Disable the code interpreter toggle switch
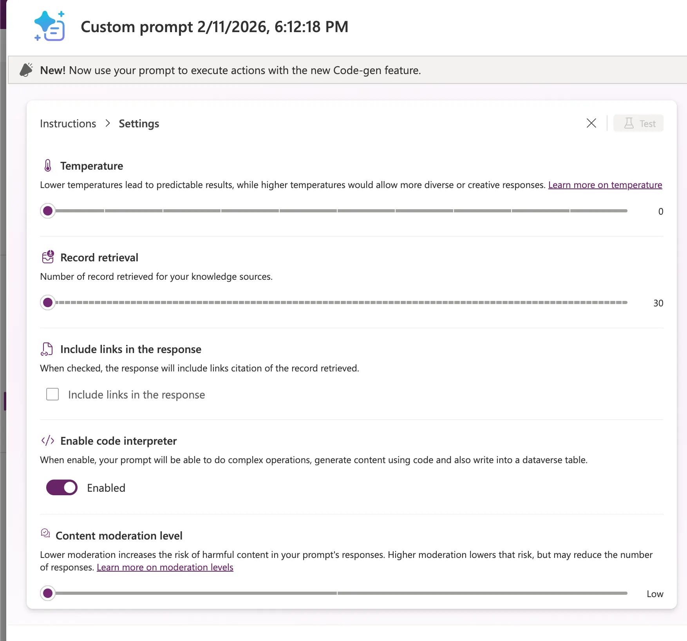This screenshot has width=687, height=641. click(62, 487)
